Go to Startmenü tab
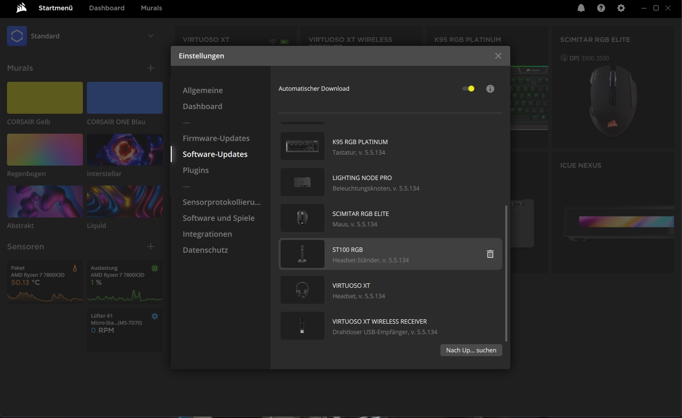 pos(55,8)
